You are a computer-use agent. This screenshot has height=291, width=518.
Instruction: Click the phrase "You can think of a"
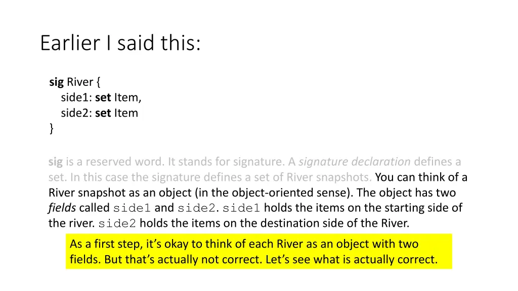(x=421, y=177)
